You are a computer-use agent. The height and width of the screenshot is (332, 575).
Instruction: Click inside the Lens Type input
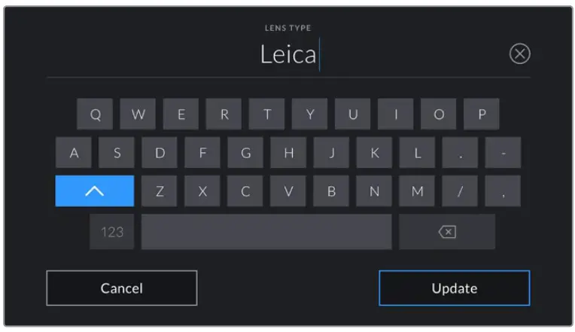pyautogui.click(x=288, y=55)
